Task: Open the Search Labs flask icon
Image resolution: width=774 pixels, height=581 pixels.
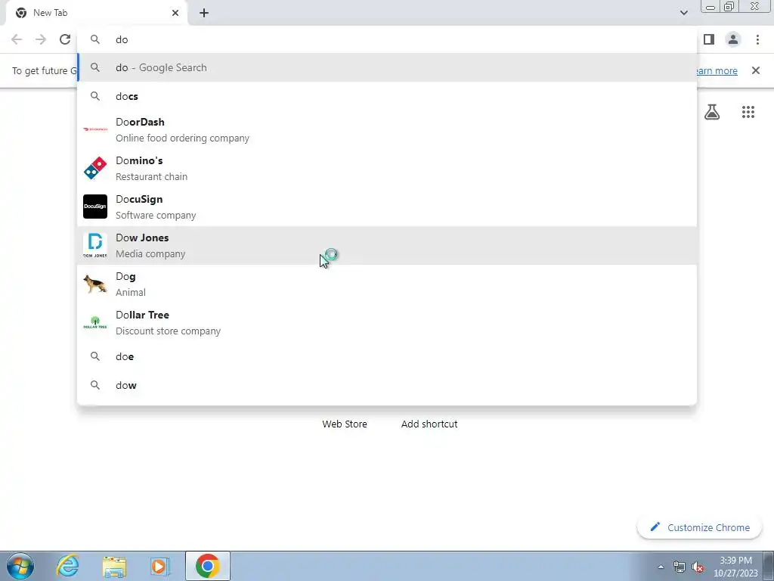Action: 712,112
